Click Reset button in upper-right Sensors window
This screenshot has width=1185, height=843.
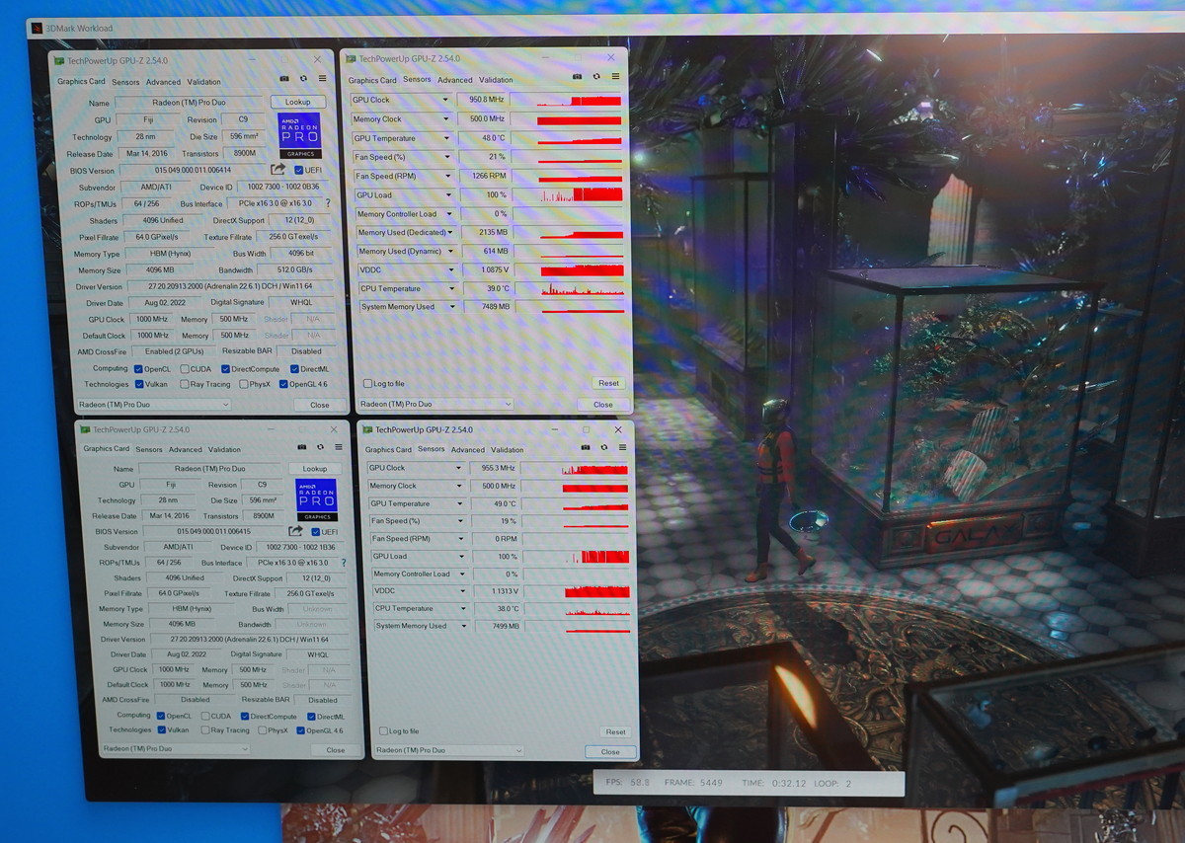click(x=608, y=383)
